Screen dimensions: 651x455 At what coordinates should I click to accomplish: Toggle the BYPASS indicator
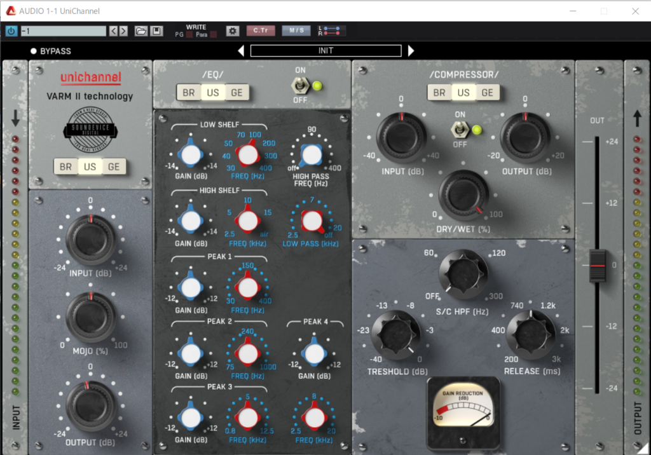pyautogui.click(x=51, y=51)
